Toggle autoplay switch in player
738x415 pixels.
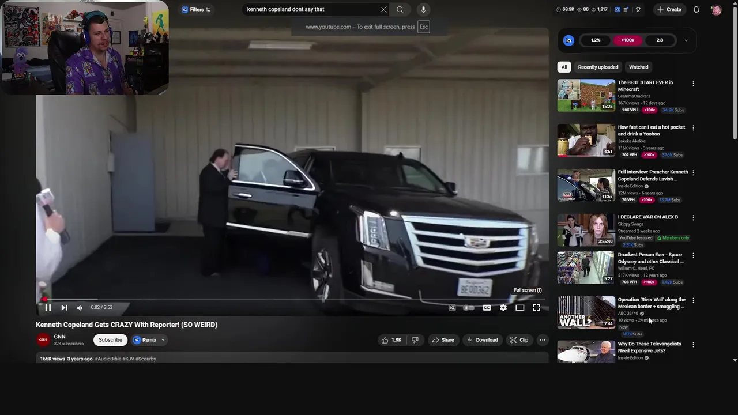[468, 308]
